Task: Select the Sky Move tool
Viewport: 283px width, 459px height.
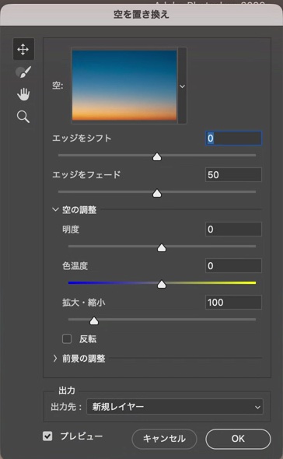Action: (23, 49)
